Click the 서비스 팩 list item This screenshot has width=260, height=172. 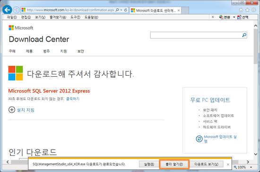coord(210,121)
